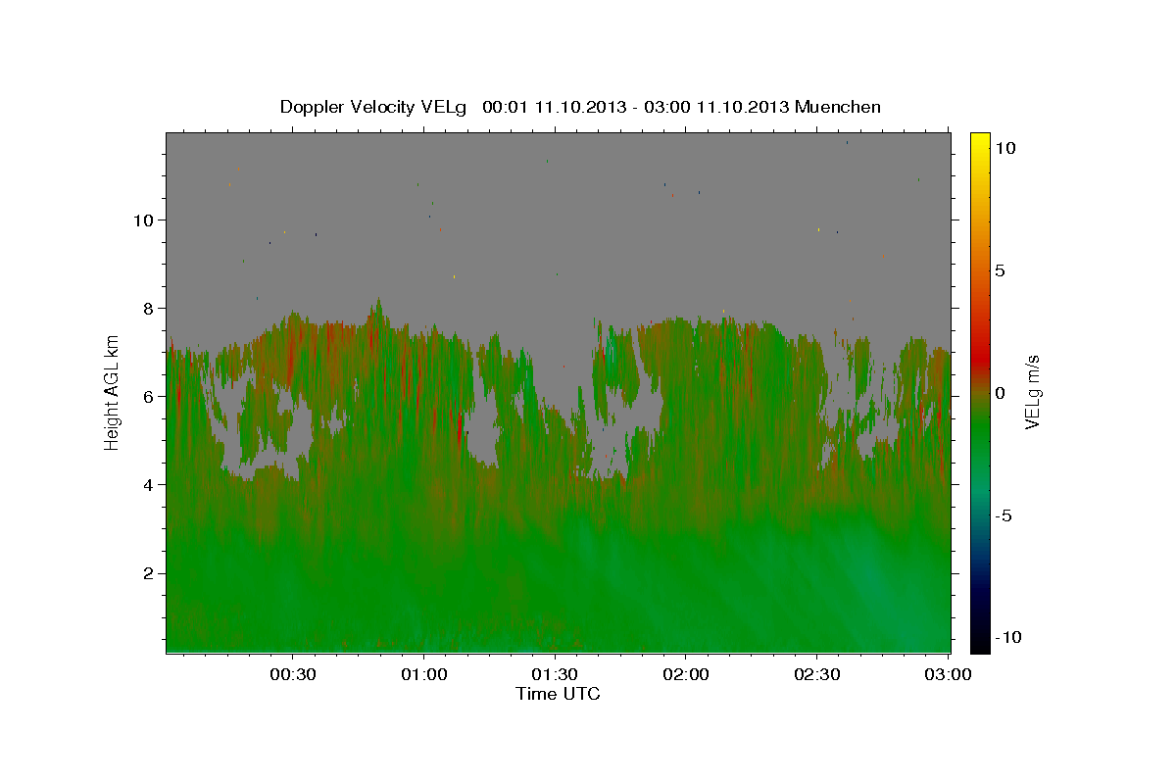Screen dimensions: 1176x784
Task: Click 'Muenchen' in the plot title
Action: coord(838,107)
